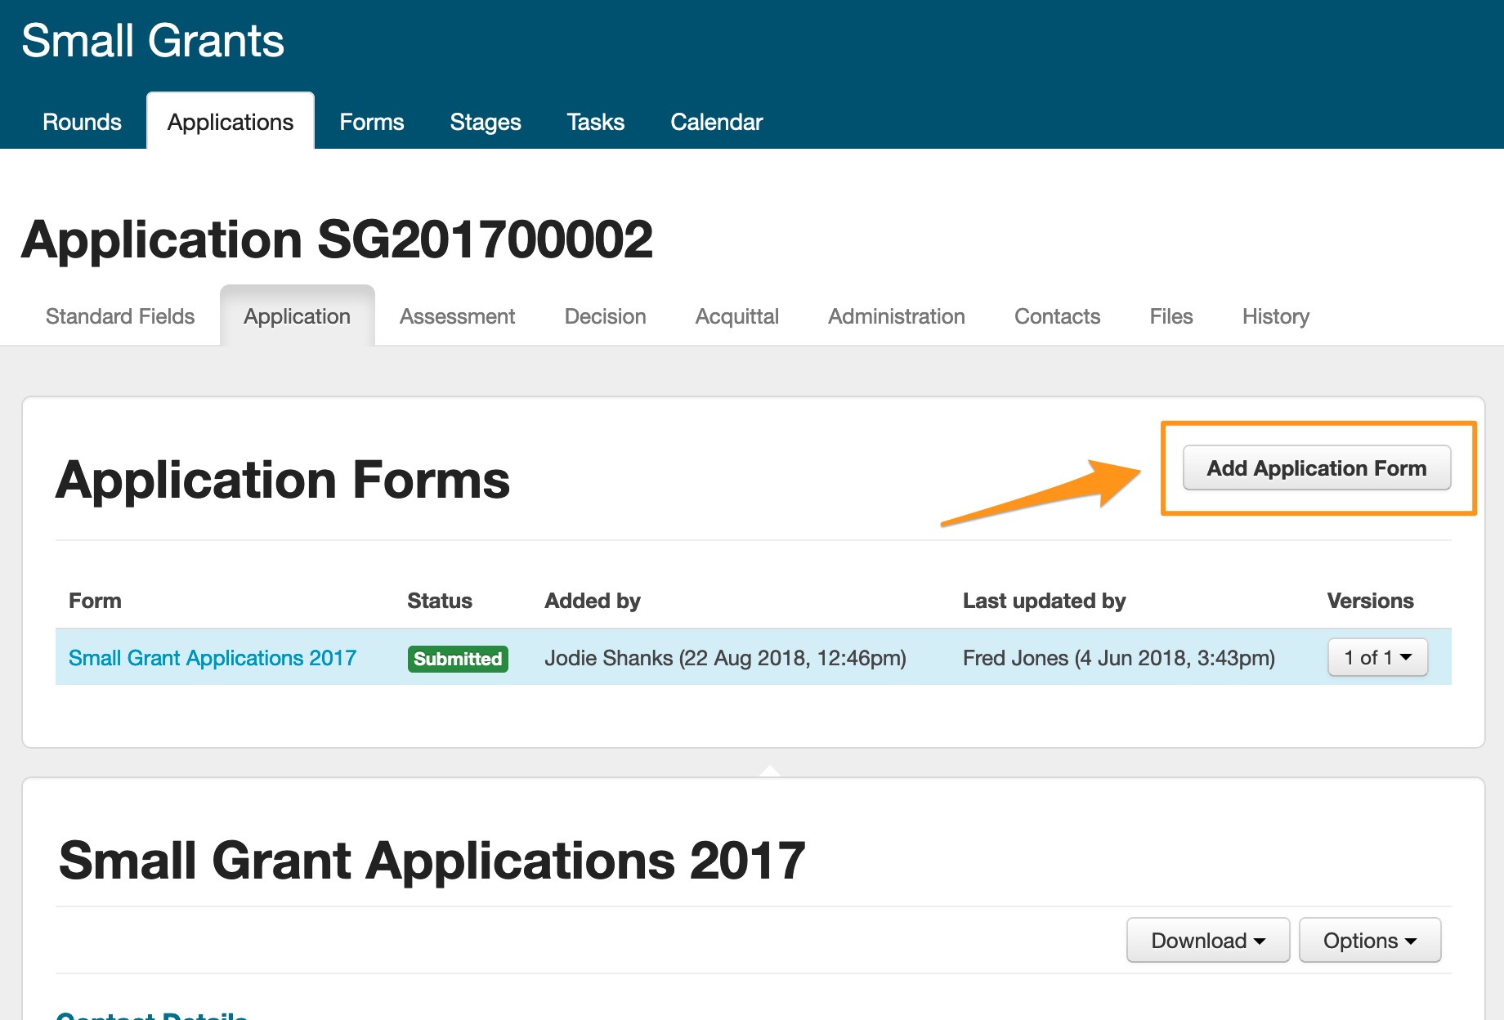Open the Decision tab
1504x1020 pixels.
[605, 316]
